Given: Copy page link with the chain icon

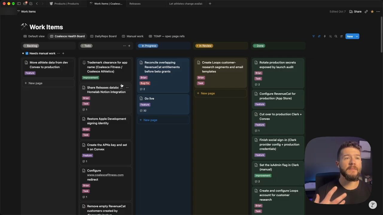Looking at the screenshot, I should pos(366,12).
